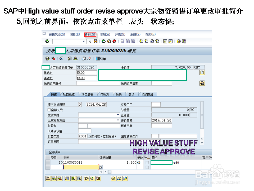The height and width of the screenshot is (191, 254).
Task: Click the 采购订单编号 label link
Action: click(52, 84)
